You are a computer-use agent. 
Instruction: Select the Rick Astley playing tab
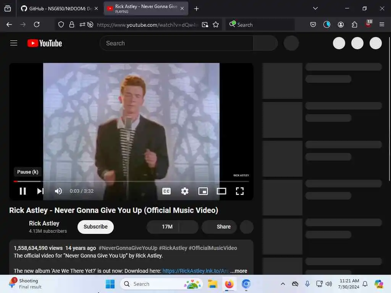(145, 8)
